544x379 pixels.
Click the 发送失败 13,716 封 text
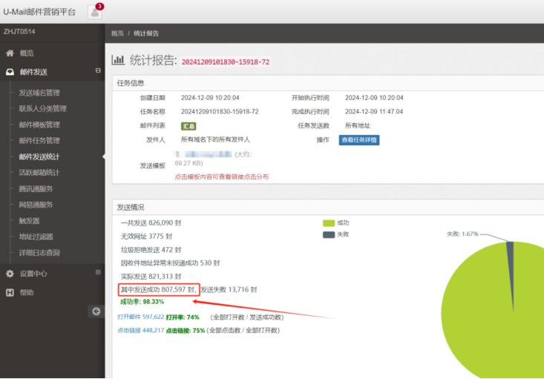click(229, 289)
